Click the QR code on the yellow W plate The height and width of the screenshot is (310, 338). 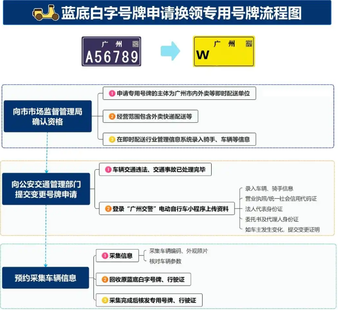[x=249, y=44]
